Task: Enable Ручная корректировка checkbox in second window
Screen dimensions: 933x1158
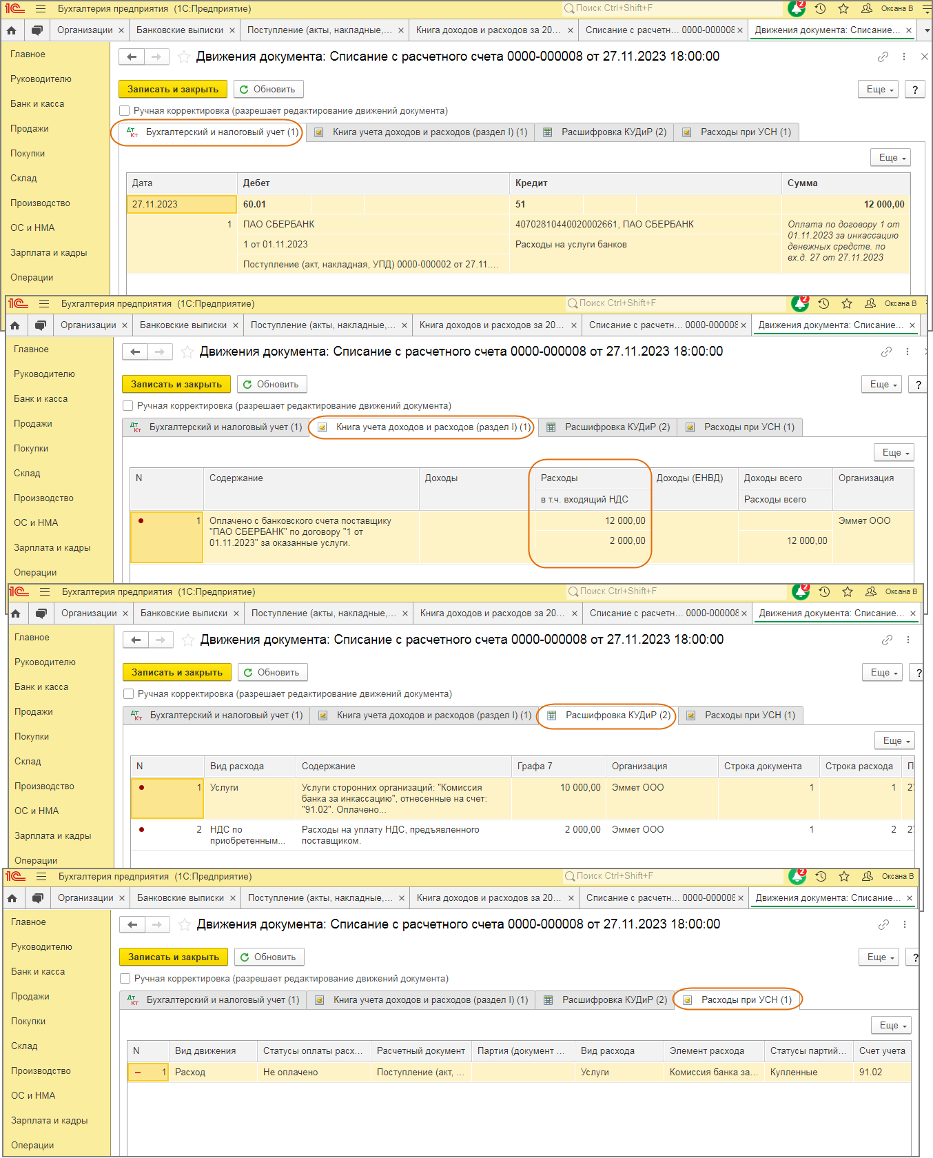Action: pos(128,406)
